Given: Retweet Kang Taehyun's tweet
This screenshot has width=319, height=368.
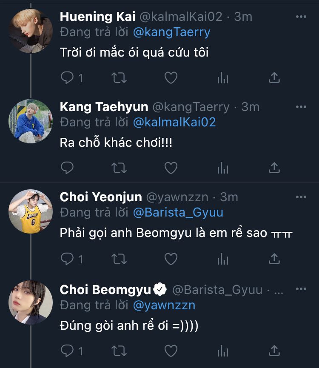Looking at the screenshot, I should tap(119, 168).
